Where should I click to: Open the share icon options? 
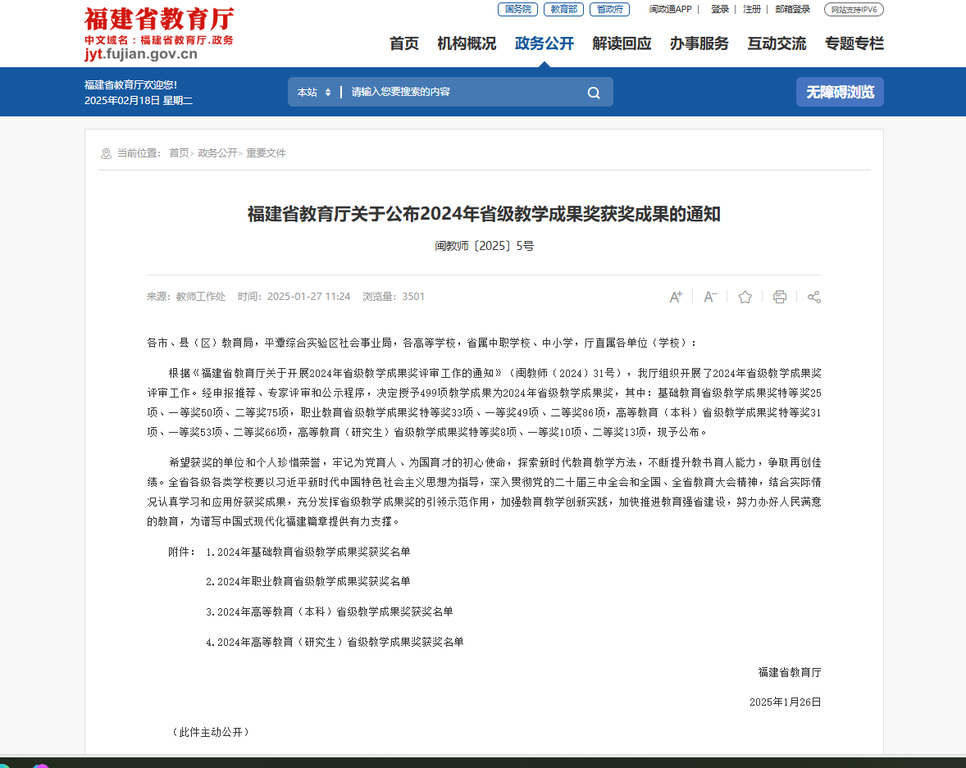(x=813, y=297)
